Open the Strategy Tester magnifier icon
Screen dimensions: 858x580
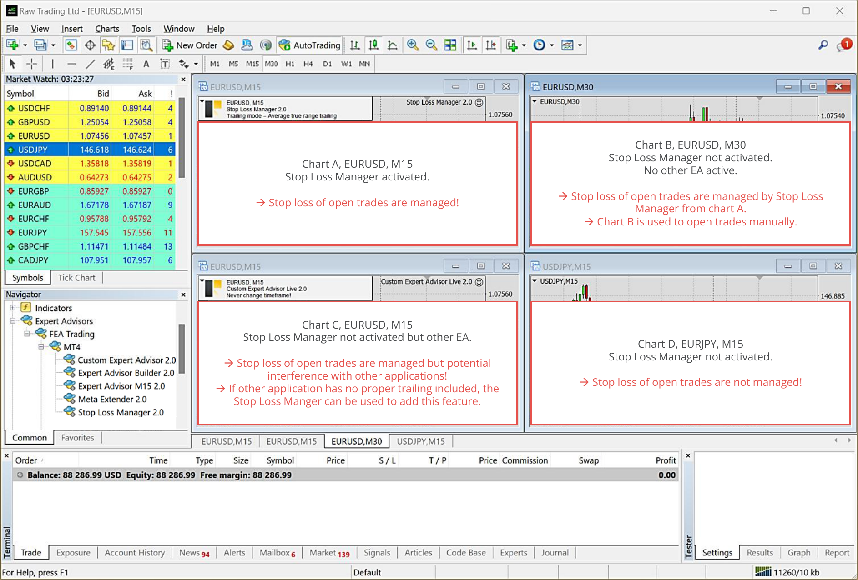pyautogui.click(x=146, y=45)
